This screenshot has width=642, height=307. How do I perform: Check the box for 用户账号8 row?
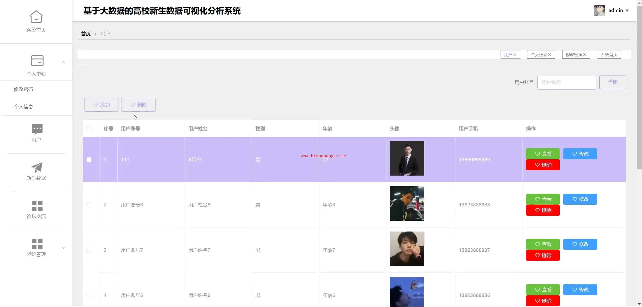pyautogui.click(x=89, y=205)
